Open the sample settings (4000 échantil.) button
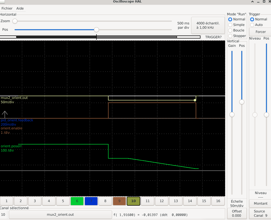Screen dimensions: 271x220 (x=208, y=25)
